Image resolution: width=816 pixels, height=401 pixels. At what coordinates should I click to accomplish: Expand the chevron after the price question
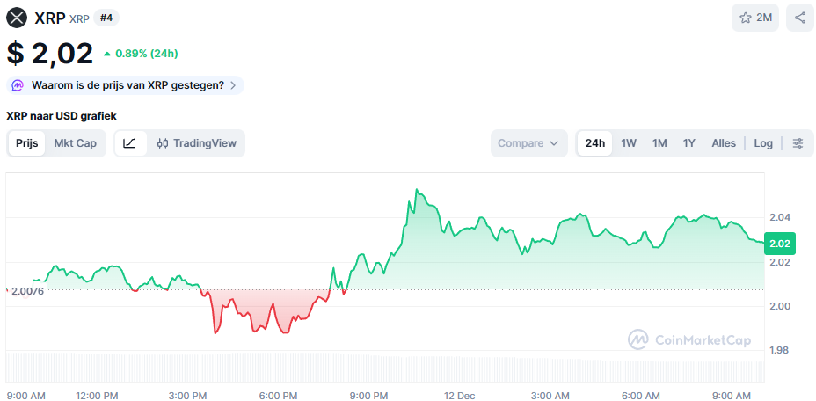point(233,85)
